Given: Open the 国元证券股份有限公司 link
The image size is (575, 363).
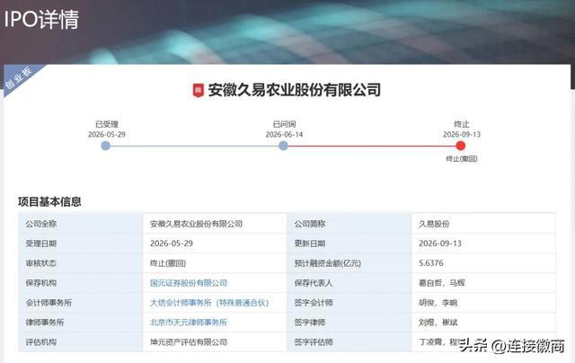Looking at the screenshot, I should click(189, 283).
